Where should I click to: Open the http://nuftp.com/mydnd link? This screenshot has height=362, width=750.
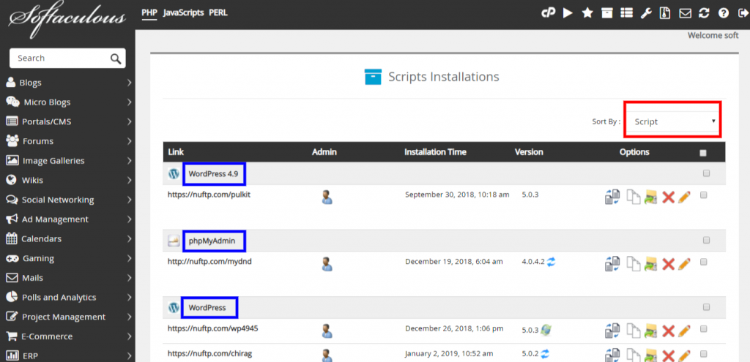(209, 261)
